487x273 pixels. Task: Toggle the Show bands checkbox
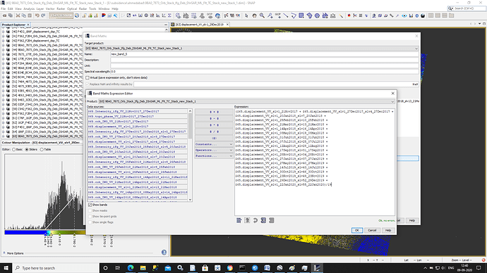tap(90, 205)
